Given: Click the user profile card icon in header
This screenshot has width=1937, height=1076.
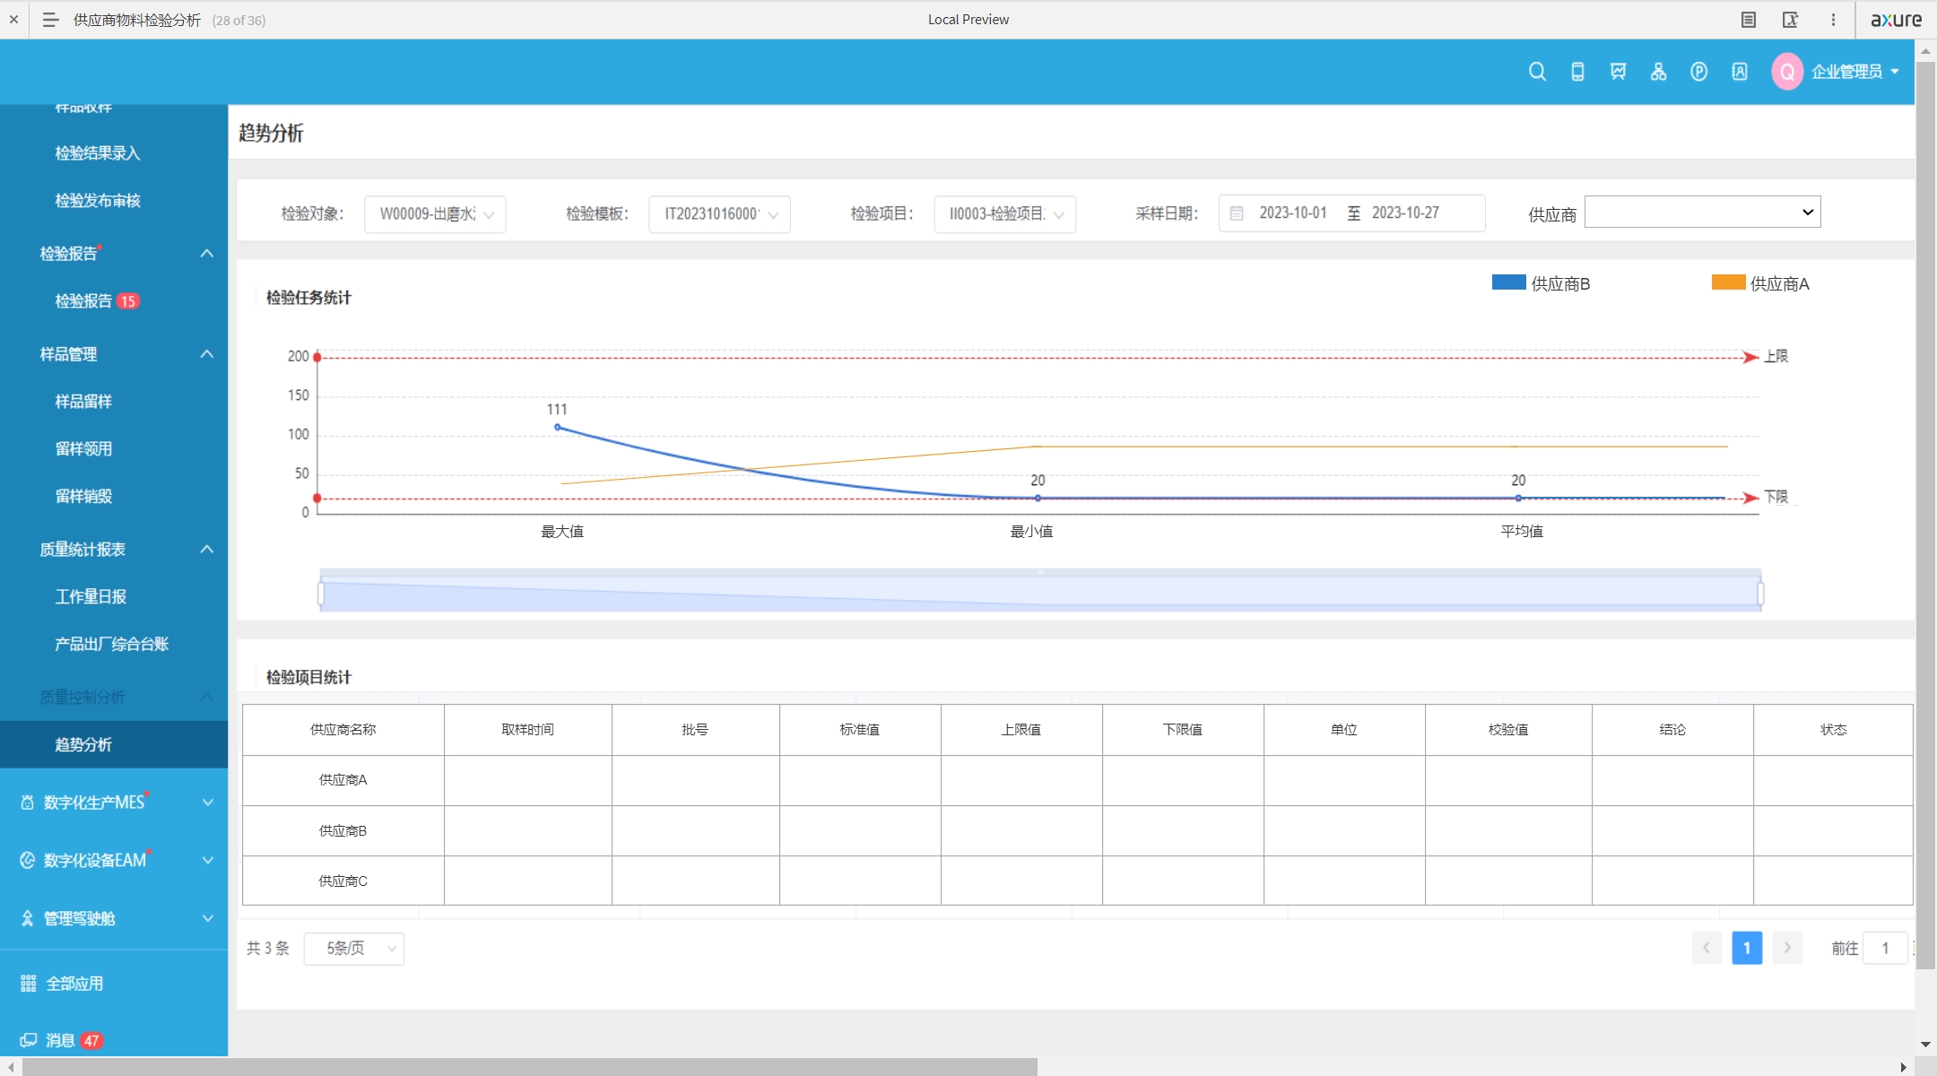Looking at the screenshot, I should click(1739, 72).
